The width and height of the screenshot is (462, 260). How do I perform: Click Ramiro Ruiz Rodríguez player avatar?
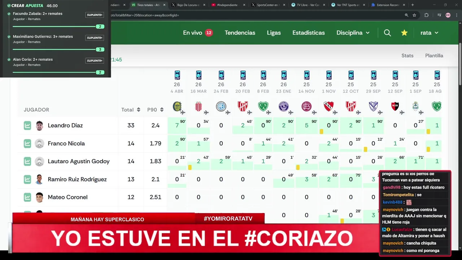click(x=39, y=179)
